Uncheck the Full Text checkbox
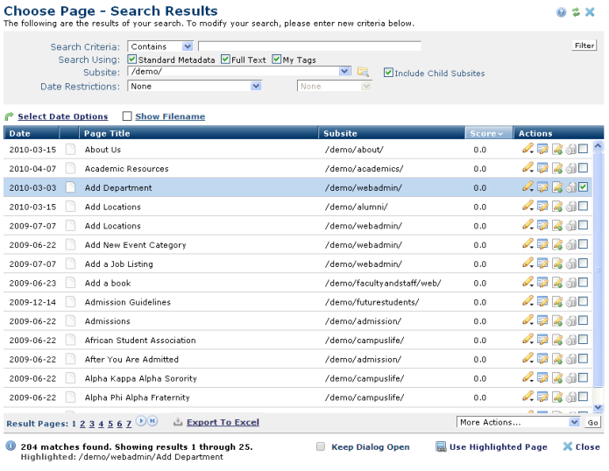 pyautogui.click(x=225, y=60)
